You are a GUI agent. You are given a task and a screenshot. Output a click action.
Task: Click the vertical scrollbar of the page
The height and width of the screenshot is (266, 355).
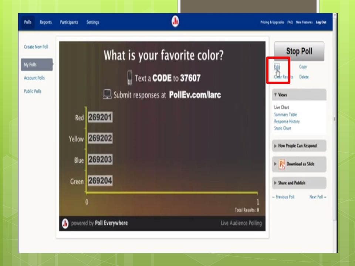tap(335, 119)
